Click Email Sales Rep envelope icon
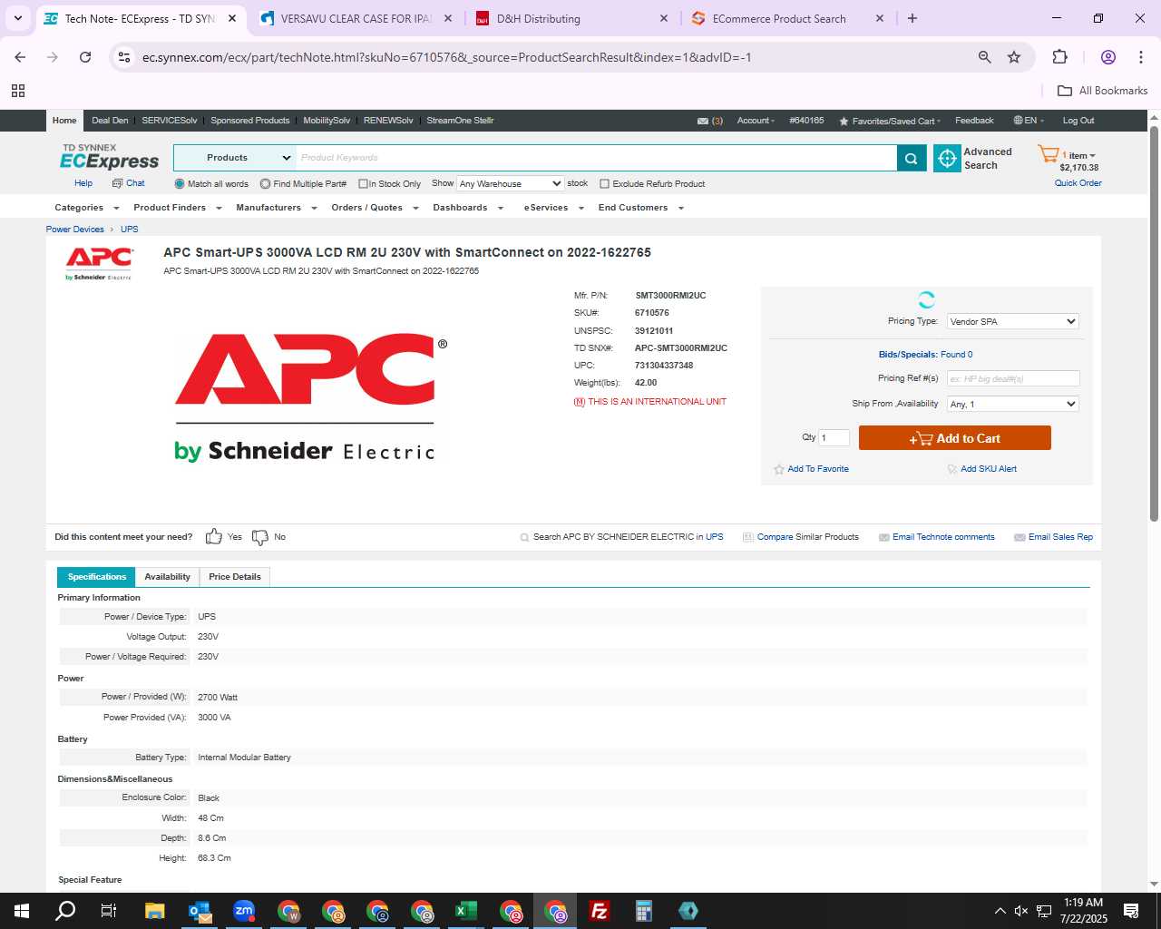This screenshot has width=1161, height=929. (1020, 537)
